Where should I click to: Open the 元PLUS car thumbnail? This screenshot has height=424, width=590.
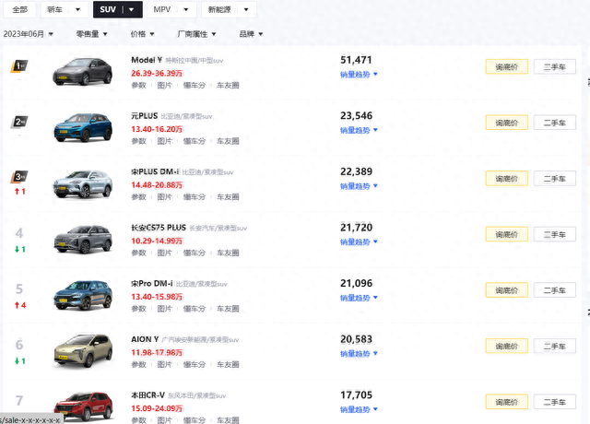click(x=83, y=127)
